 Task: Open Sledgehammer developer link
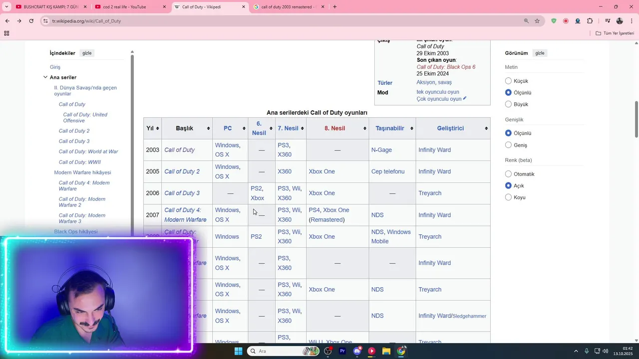[x=469, y=316]
